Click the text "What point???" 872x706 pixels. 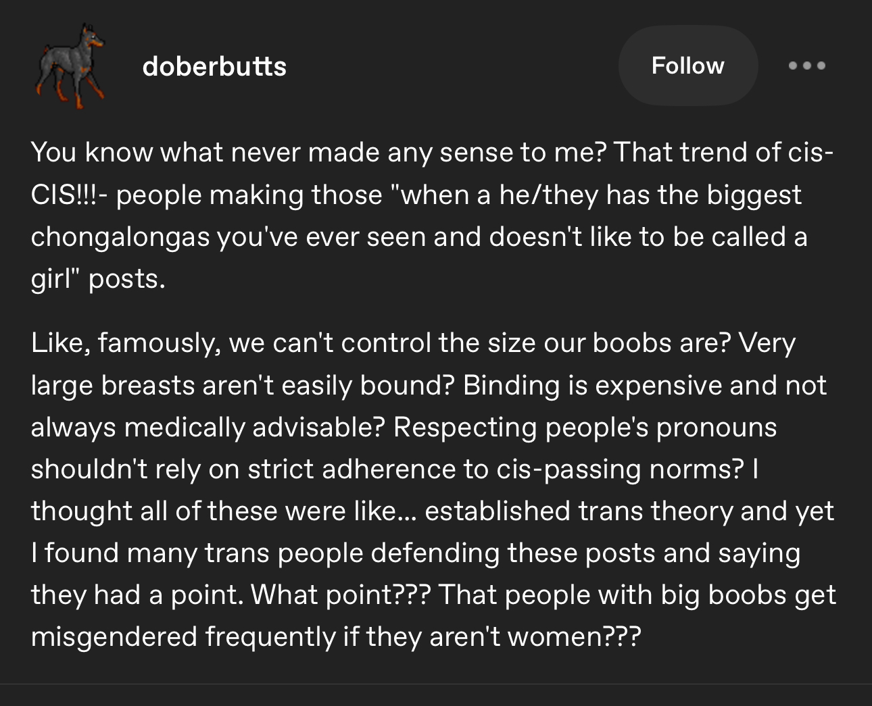(340, 595)
